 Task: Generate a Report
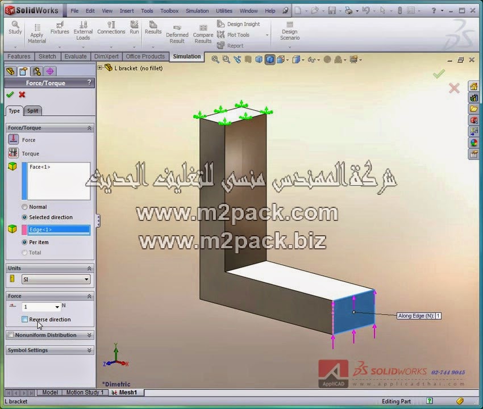pos(230,45)
